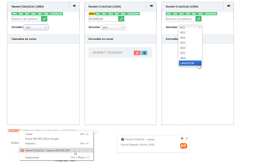The width and height of the screenshot is (263, 164).
Task: Close the Neotel Click2Call notification
Action: click(x=187, y=139)
